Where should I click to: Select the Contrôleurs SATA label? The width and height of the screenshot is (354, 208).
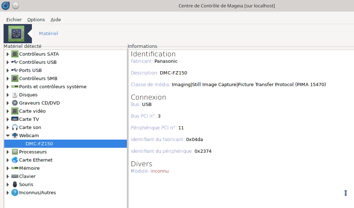(x=39, y=54)
